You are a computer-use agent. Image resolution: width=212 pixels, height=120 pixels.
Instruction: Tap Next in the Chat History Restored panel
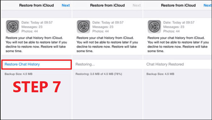coord(208,5)
